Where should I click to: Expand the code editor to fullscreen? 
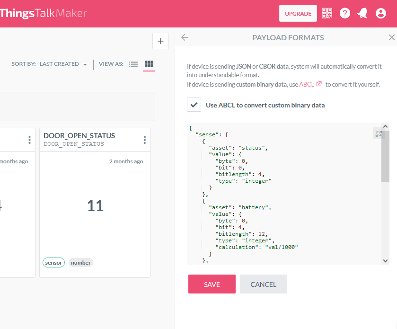pyautogui.click(x=379, y=133)
